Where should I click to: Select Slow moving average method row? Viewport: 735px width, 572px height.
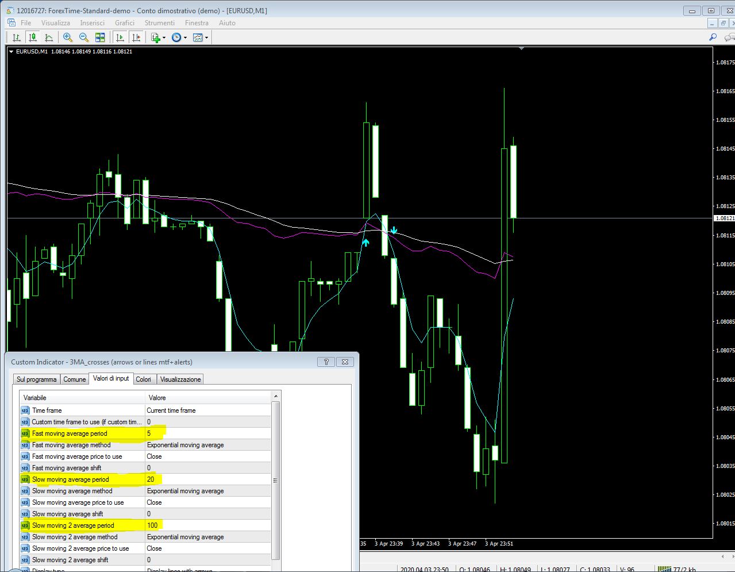pyautogui.click(x=82, y=491)
